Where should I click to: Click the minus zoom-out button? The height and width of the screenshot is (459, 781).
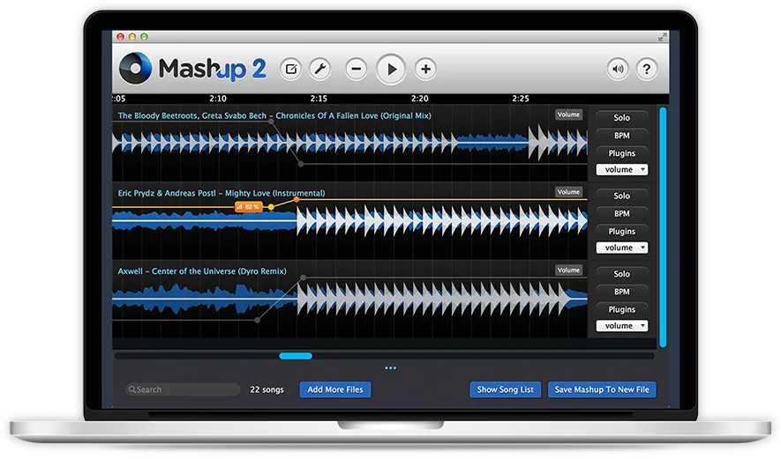coord(357,69)
